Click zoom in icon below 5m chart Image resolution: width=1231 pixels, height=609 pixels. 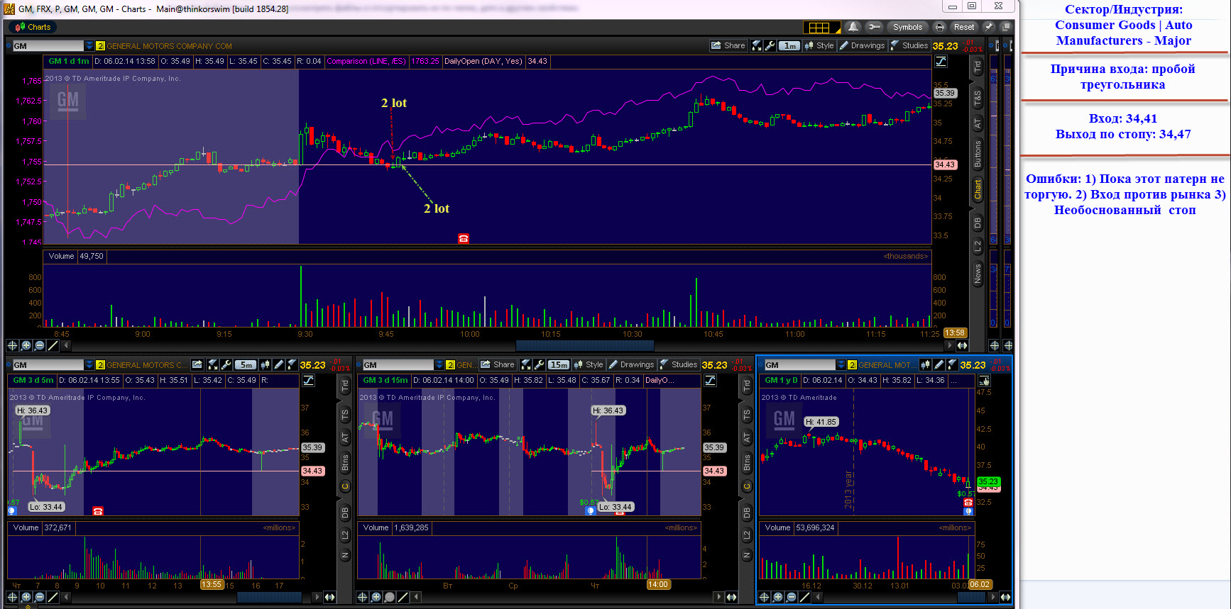26,597
